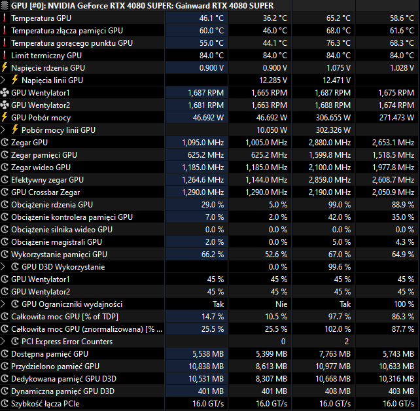The width and height of the screenshot is (420, 411).
Task: Click the 46.1 °C current GPU temperature value
Action: click(x=211, y=18)
